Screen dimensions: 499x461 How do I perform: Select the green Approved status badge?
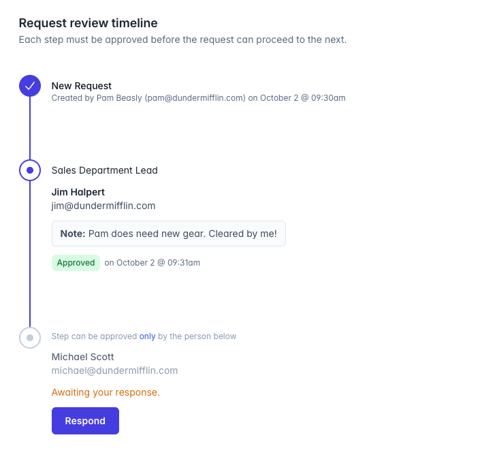coord(76,263)
